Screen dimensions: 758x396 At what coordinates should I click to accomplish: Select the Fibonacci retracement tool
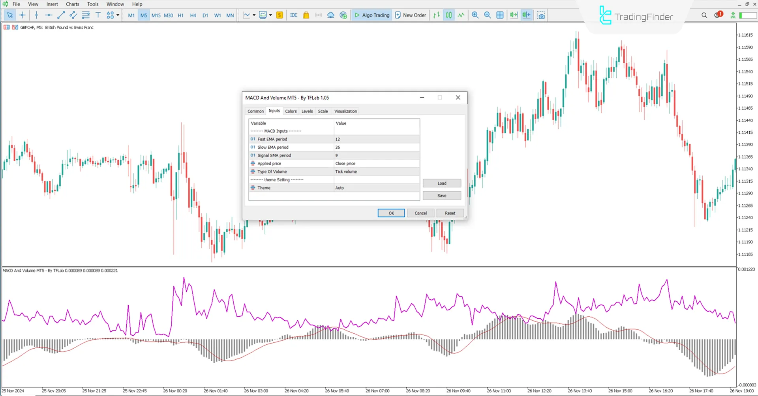86,15
